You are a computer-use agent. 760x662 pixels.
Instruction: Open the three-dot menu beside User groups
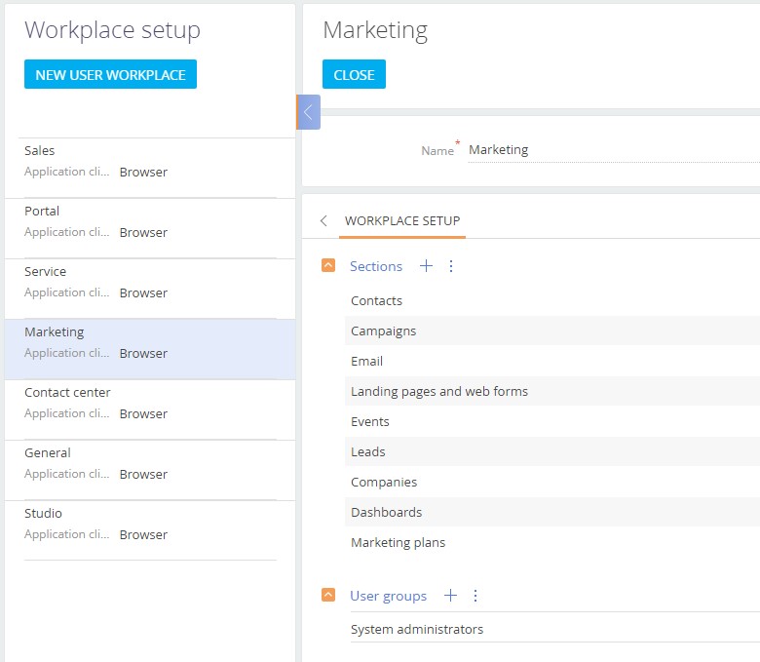[x=475, y=596]
